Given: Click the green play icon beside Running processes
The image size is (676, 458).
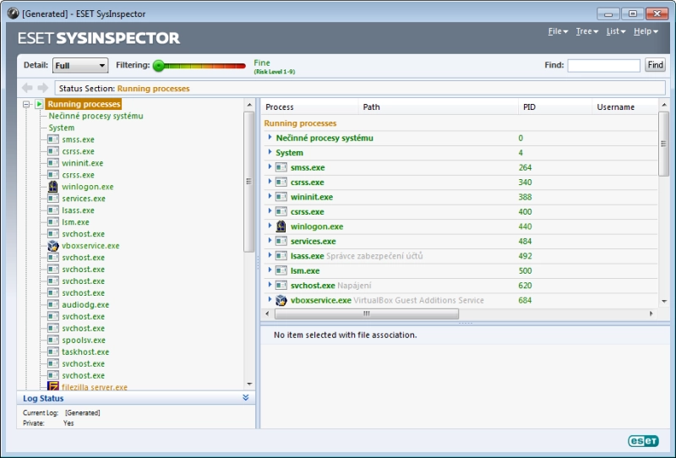Looking at the screenshot, I should [39, 104].
